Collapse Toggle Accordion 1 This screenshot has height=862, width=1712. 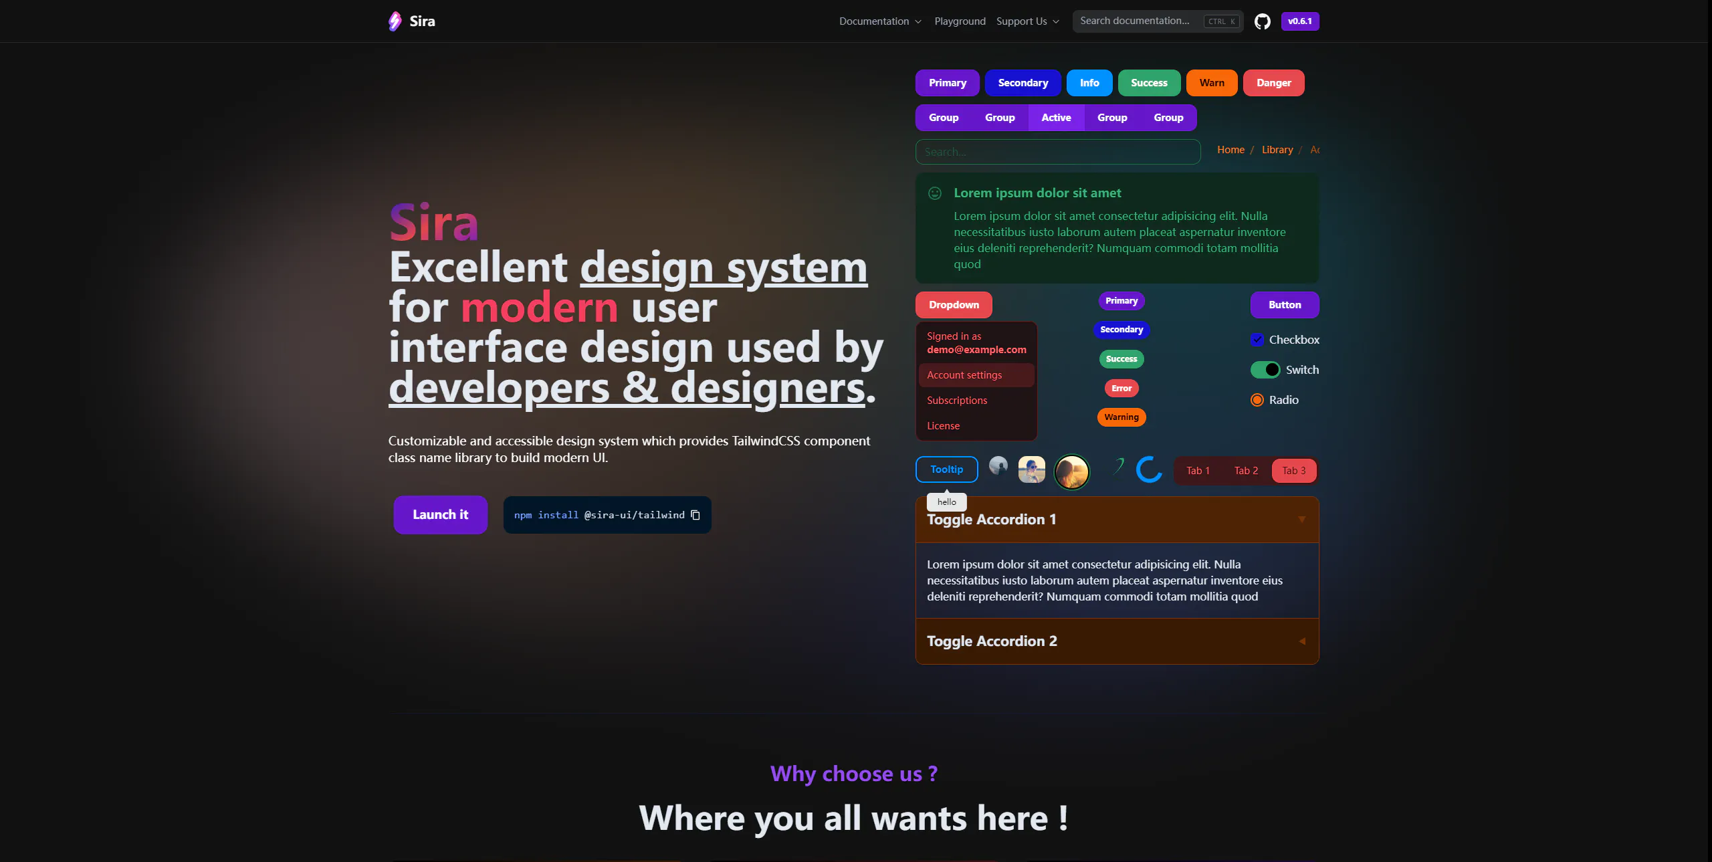click(x=1117, y=520)
